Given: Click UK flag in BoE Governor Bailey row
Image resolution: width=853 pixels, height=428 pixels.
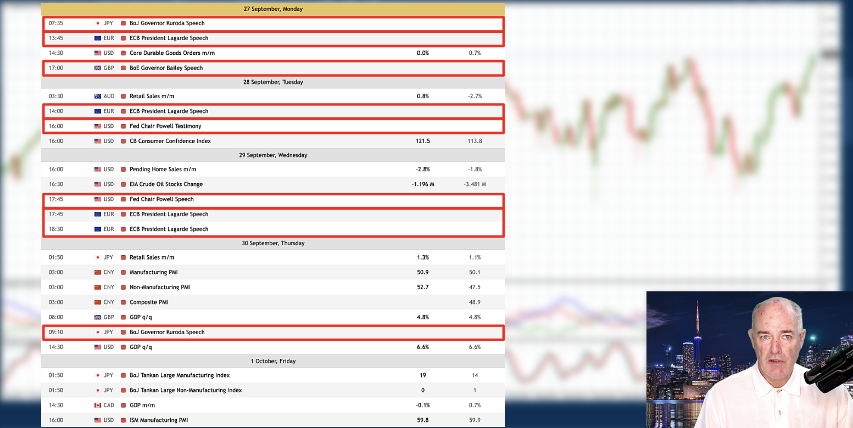Looking at the screenshot, I should tap(98, 68).
